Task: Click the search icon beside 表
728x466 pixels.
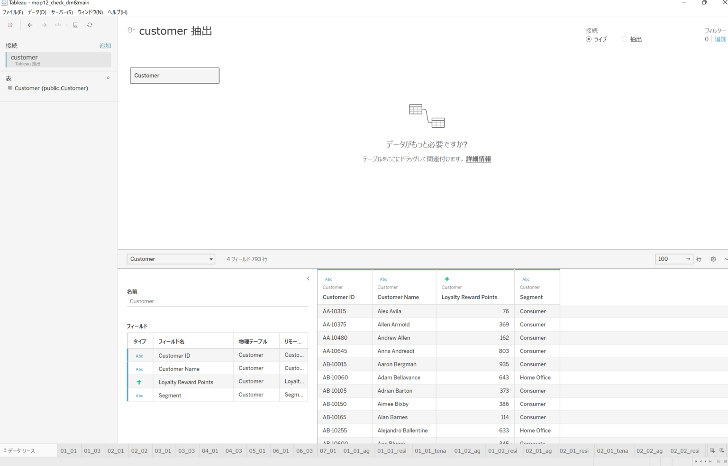Action: click(108, 78)
